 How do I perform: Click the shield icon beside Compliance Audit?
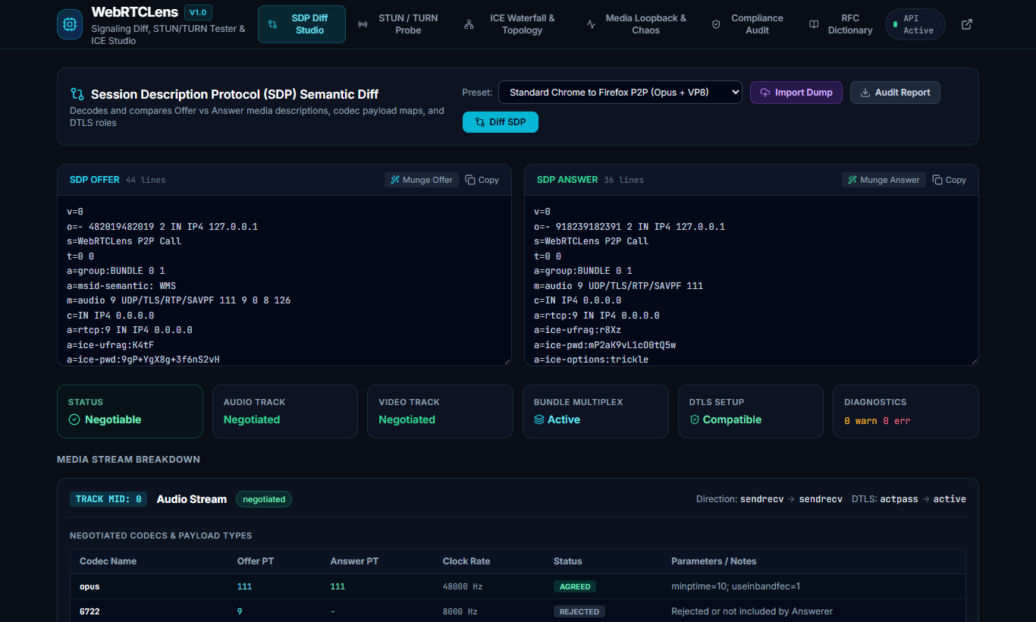coord(716,24)
